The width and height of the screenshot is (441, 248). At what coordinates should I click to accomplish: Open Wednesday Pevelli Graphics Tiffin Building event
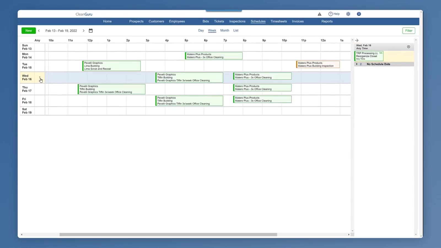189,77
